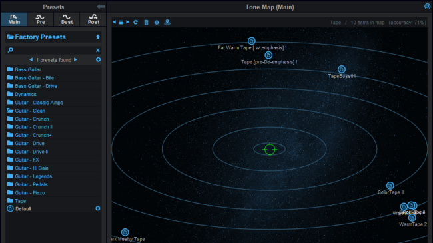
Task: Open the Guitar - Crunch II folder
Action: (29, 127)
